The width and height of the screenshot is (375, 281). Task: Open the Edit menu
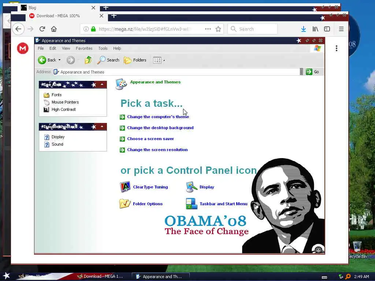[x=53, y=48]
